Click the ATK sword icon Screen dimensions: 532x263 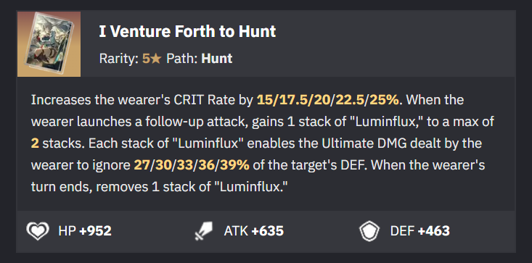coord(203,231)
